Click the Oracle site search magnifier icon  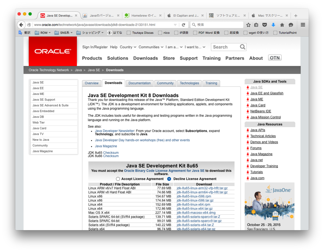pos(243,47)
